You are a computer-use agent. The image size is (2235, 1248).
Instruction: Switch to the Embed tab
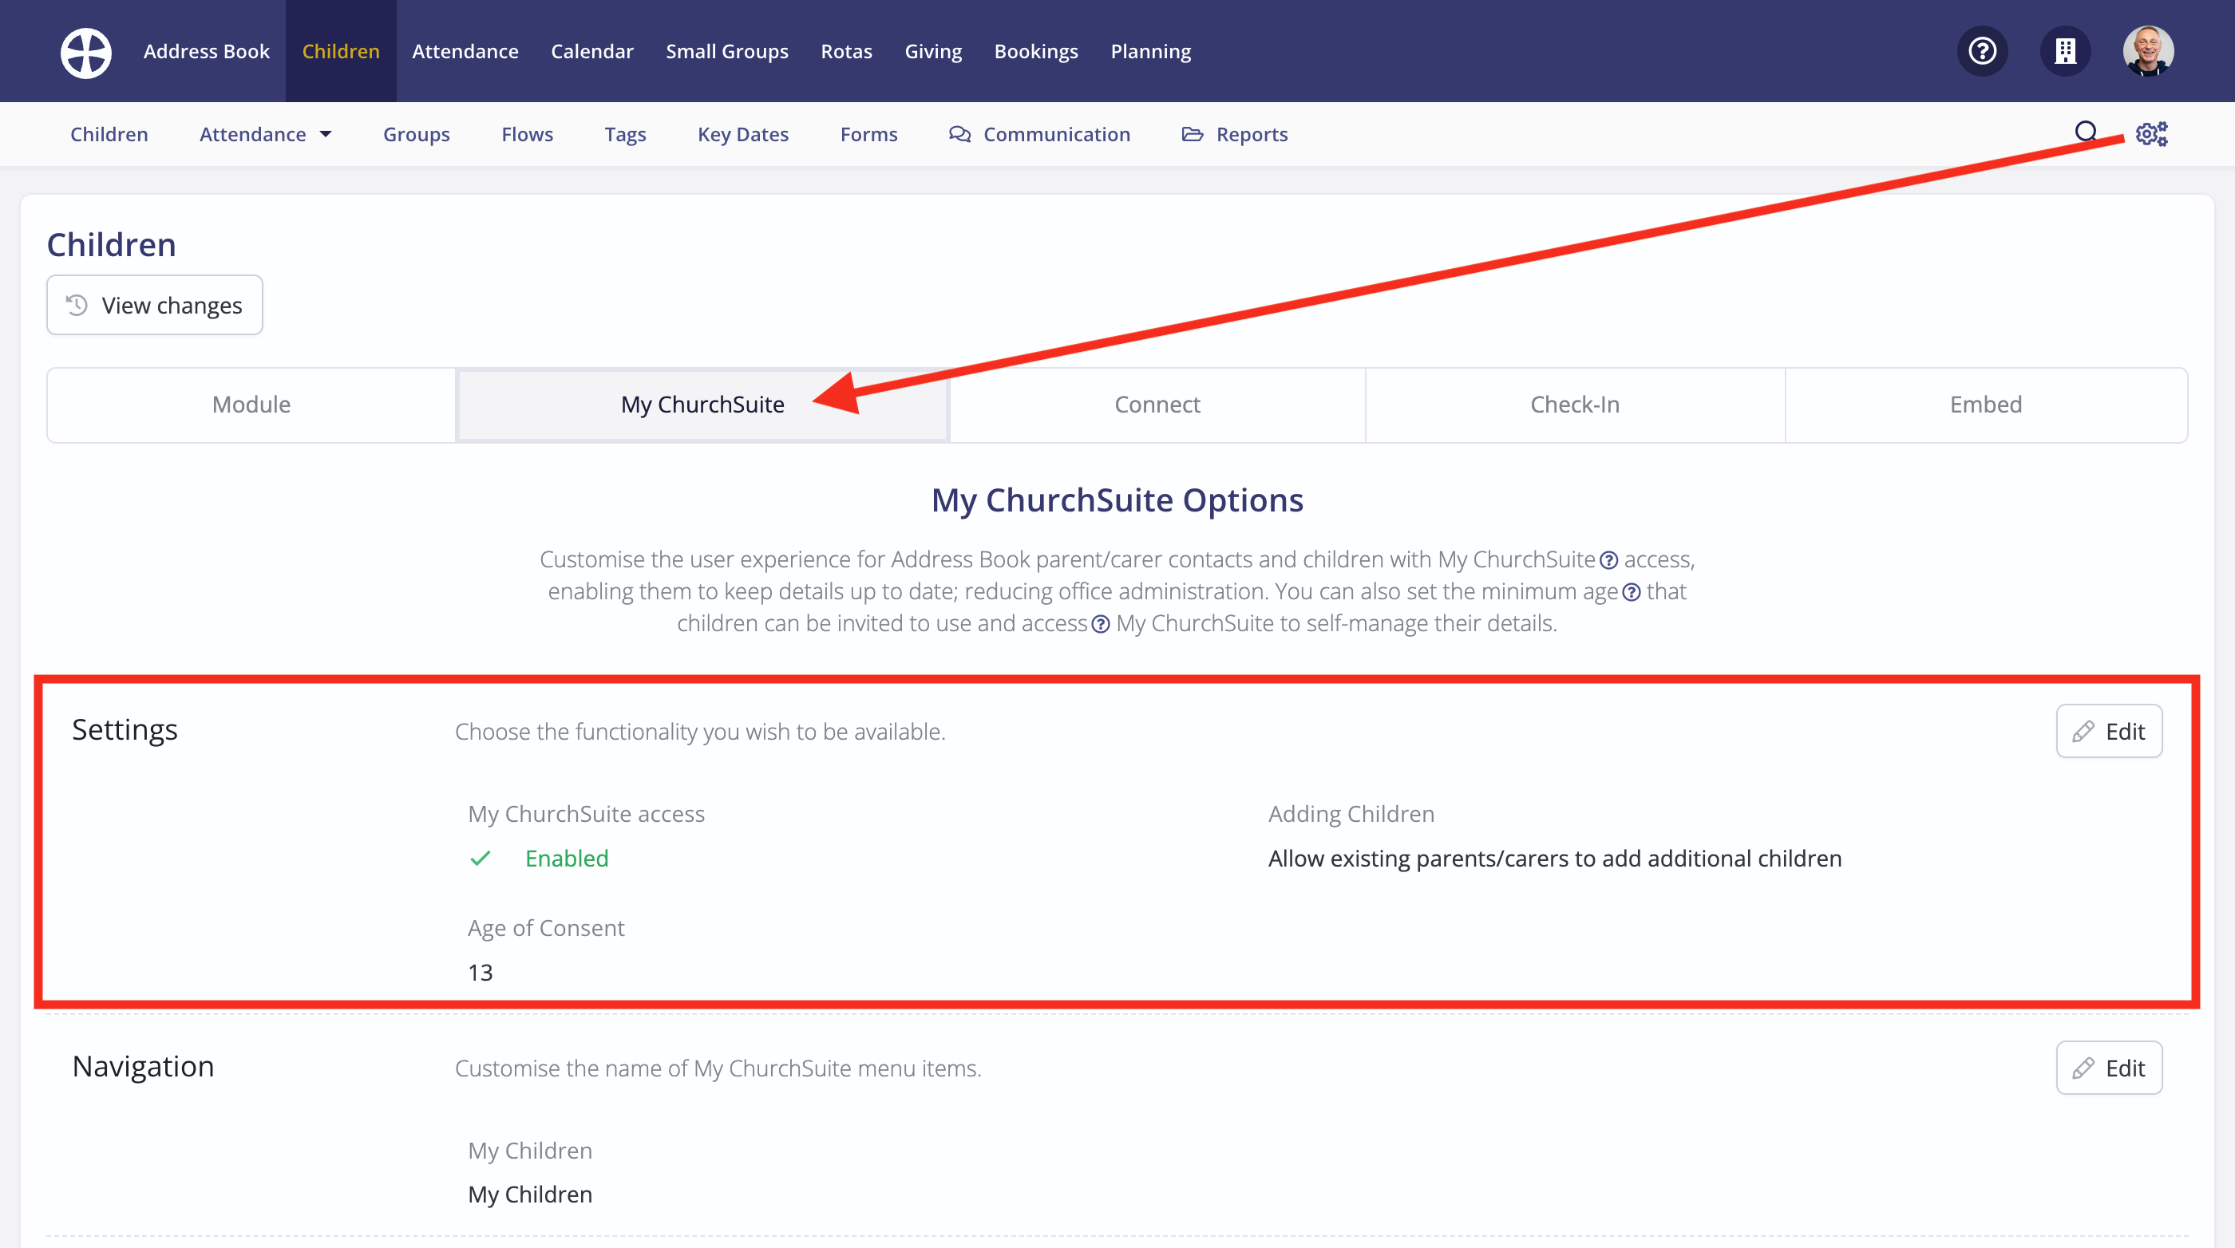[x=1986, y=405]
